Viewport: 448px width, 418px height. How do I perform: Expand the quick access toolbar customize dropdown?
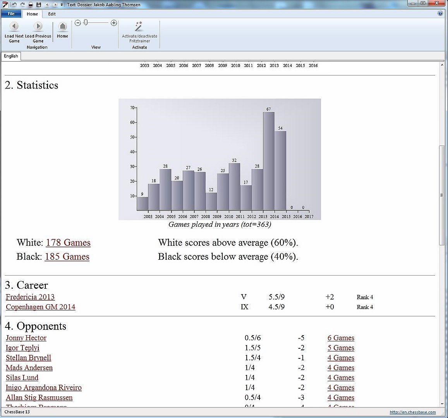[x=62, y=5]
